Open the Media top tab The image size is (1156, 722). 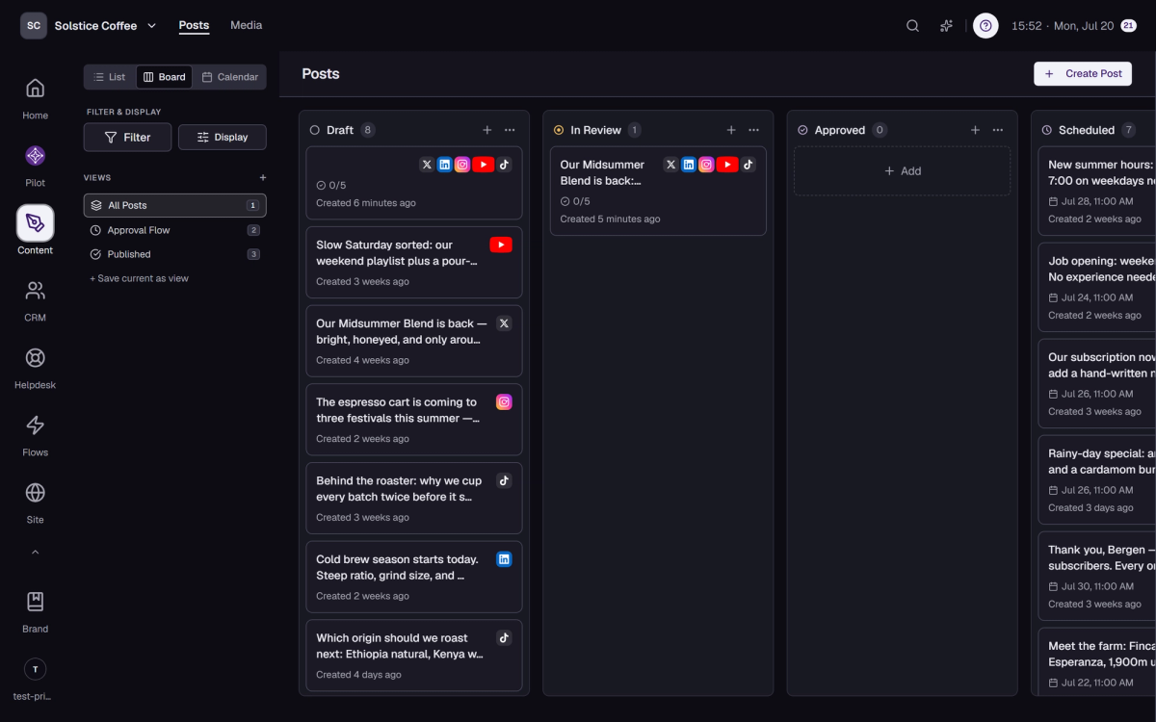247,25
